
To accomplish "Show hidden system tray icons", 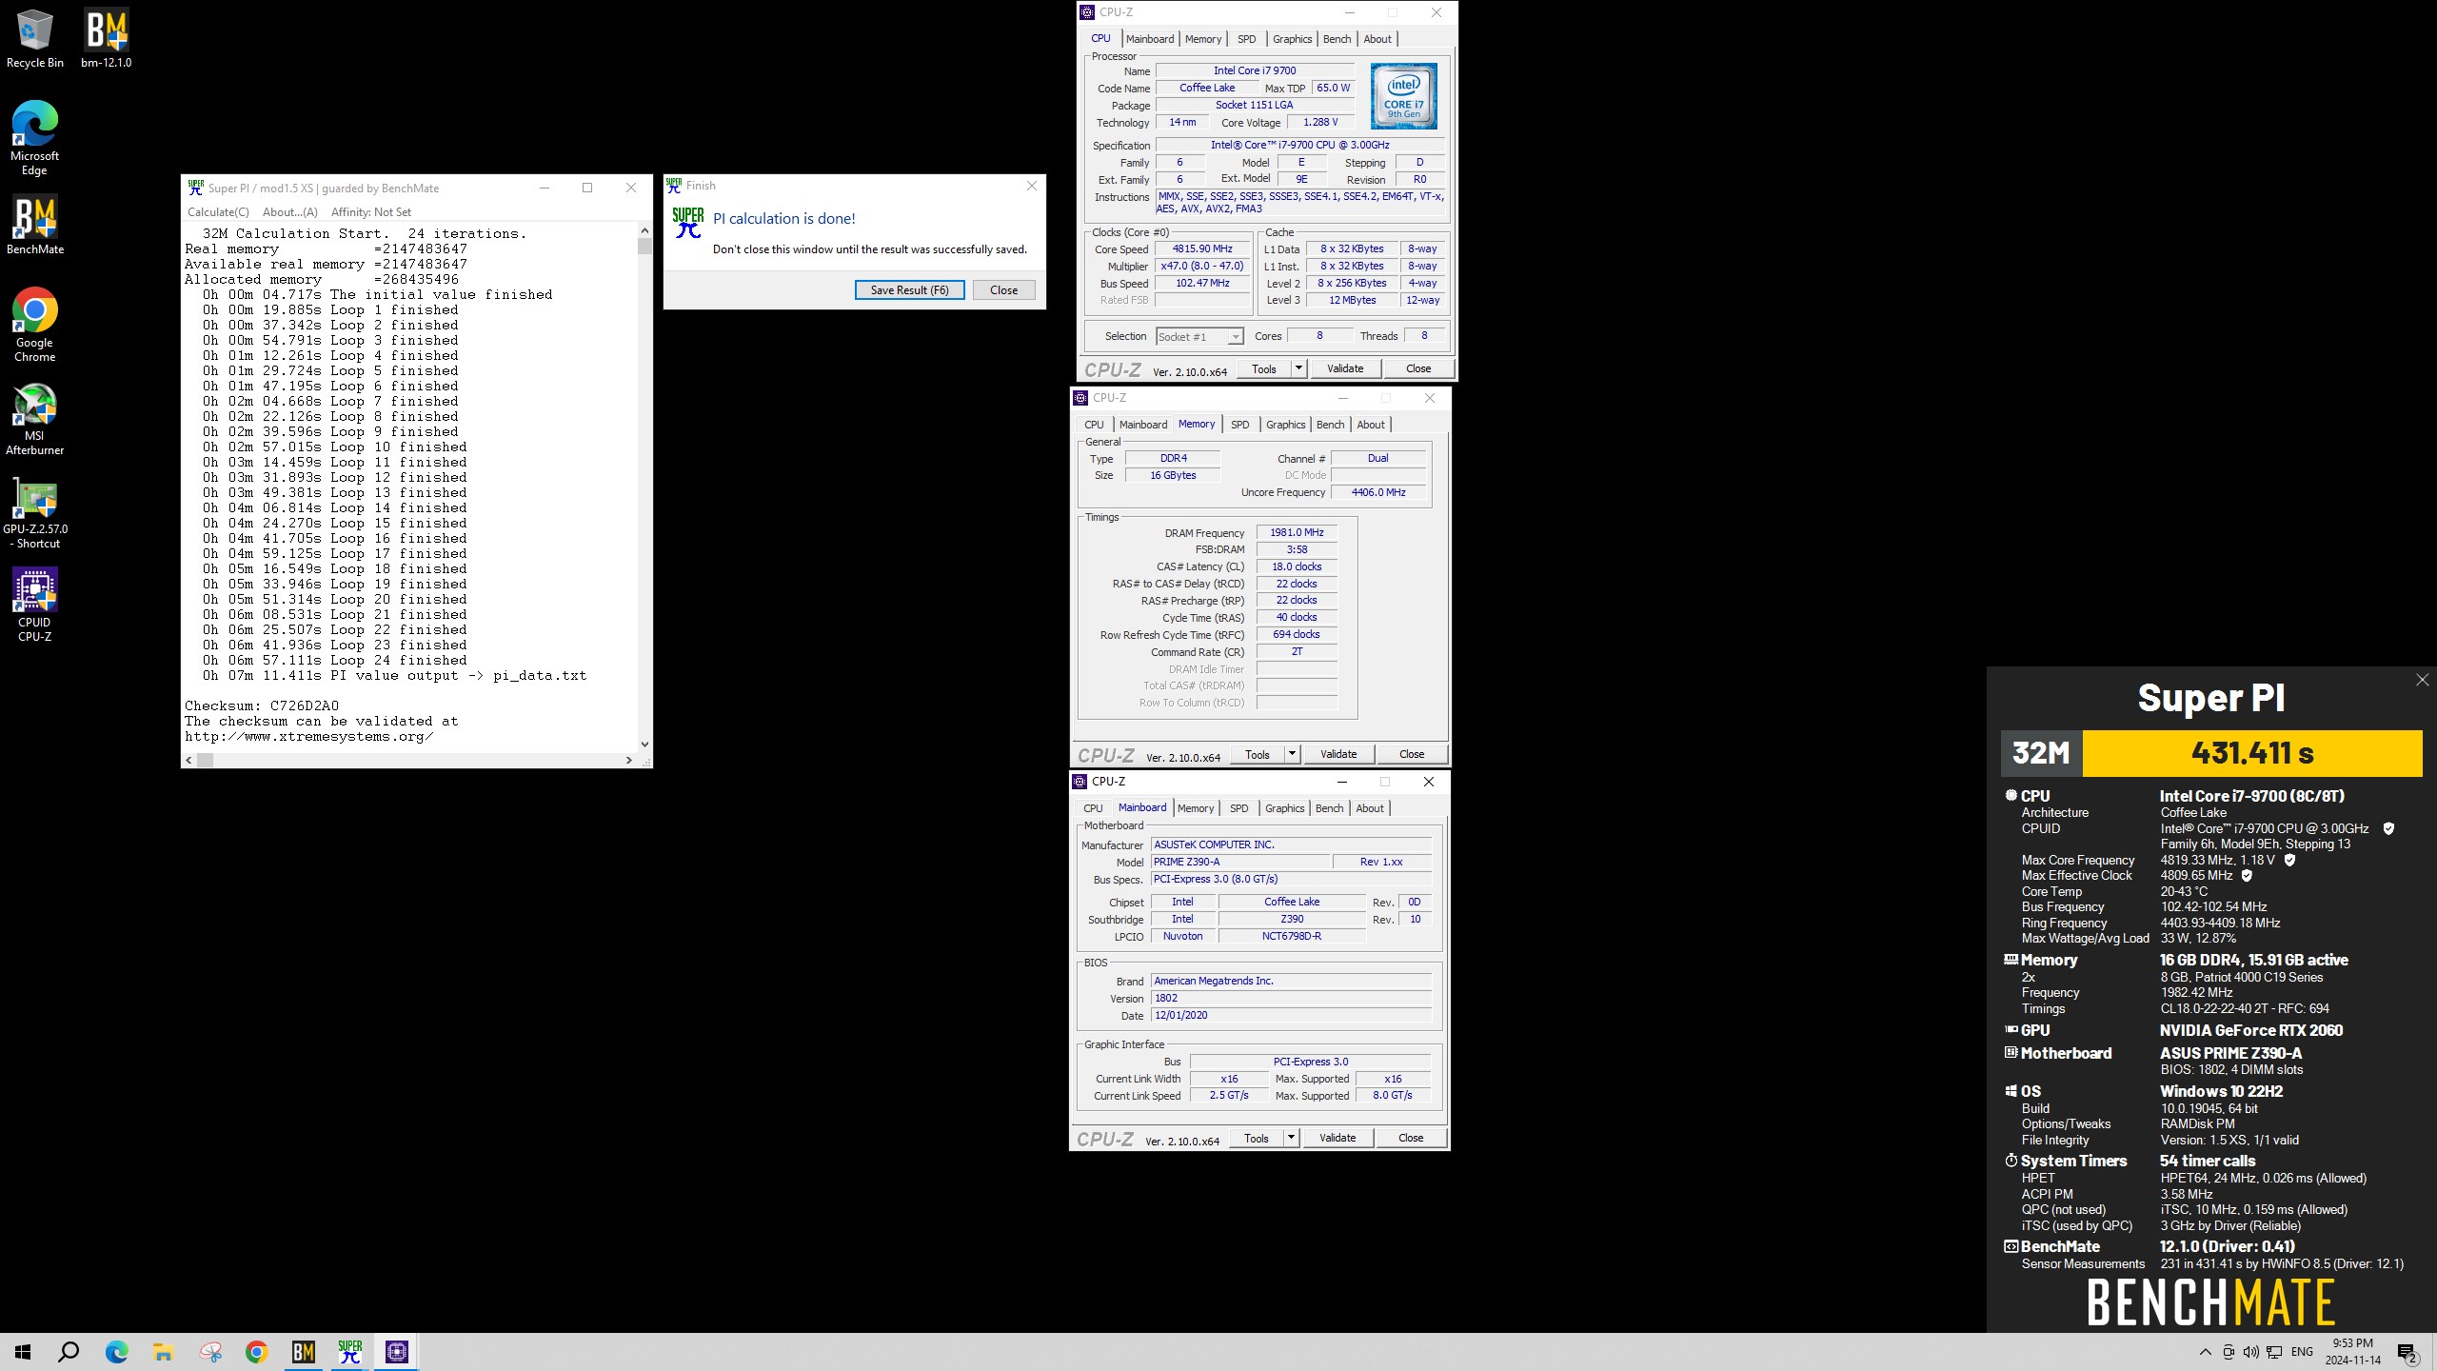I will 2205,1352.
